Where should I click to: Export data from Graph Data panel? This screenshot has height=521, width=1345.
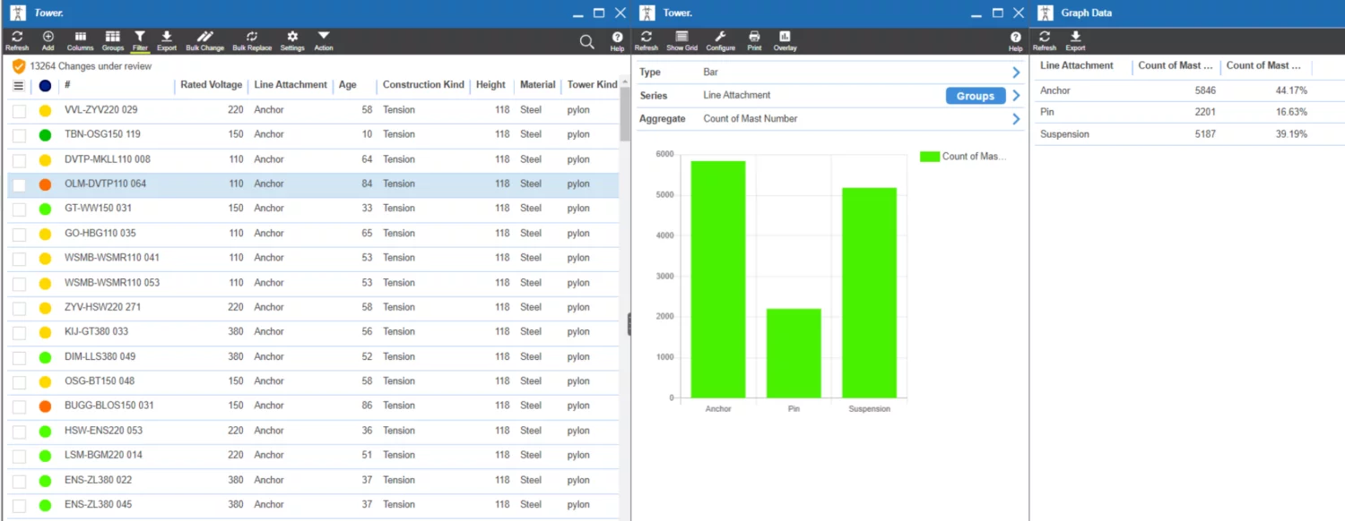[1075, 40]
